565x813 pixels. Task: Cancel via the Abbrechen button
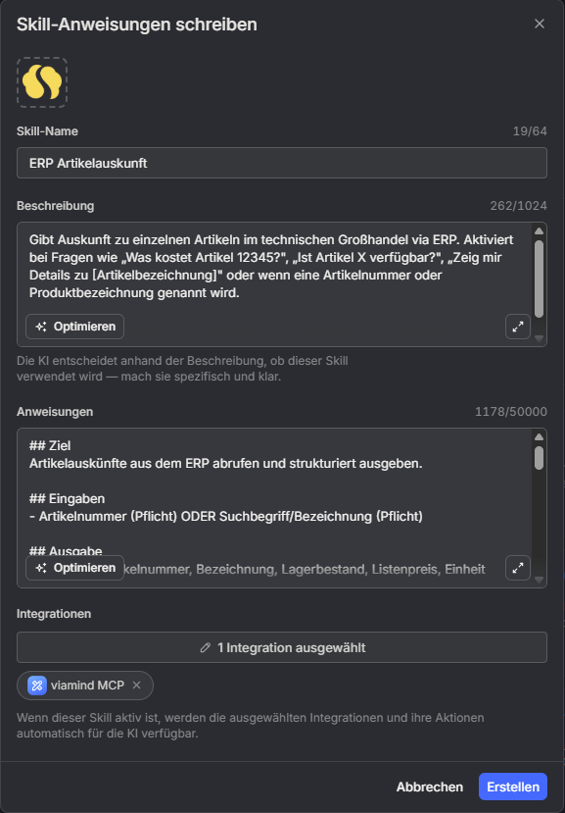(x=429, y=787)
